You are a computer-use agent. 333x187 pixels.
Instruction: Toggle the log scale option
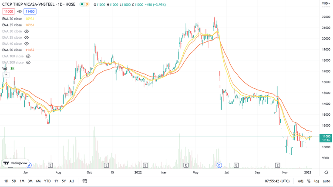pos(316,181)
